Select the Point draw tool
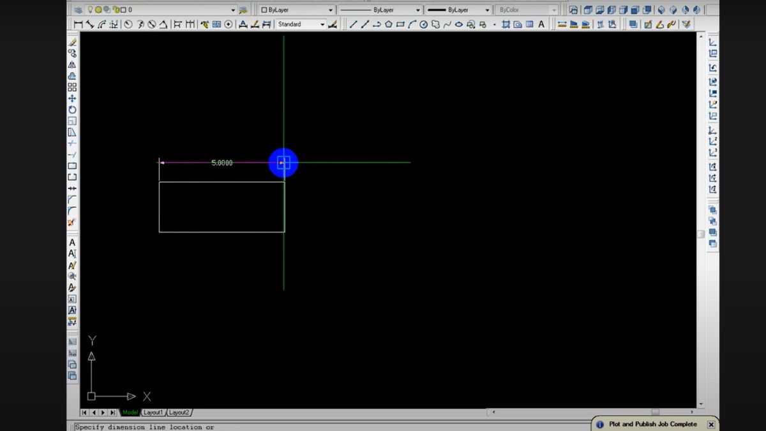This screenshot has height=431, width=766. 494,24
